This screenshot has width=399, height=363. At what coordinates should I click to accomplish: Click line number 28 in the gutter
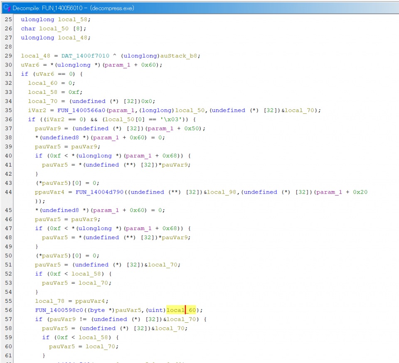(x=8, y=47)
